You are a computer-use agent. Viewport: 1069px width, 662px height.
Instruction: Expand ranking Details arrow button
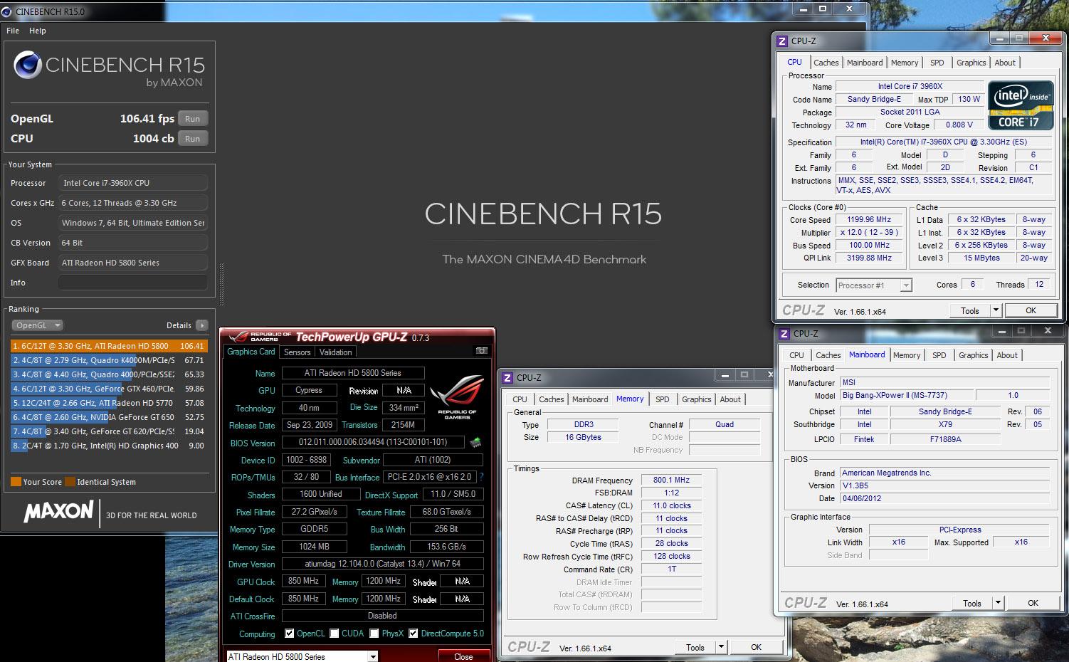coord(202,325)
